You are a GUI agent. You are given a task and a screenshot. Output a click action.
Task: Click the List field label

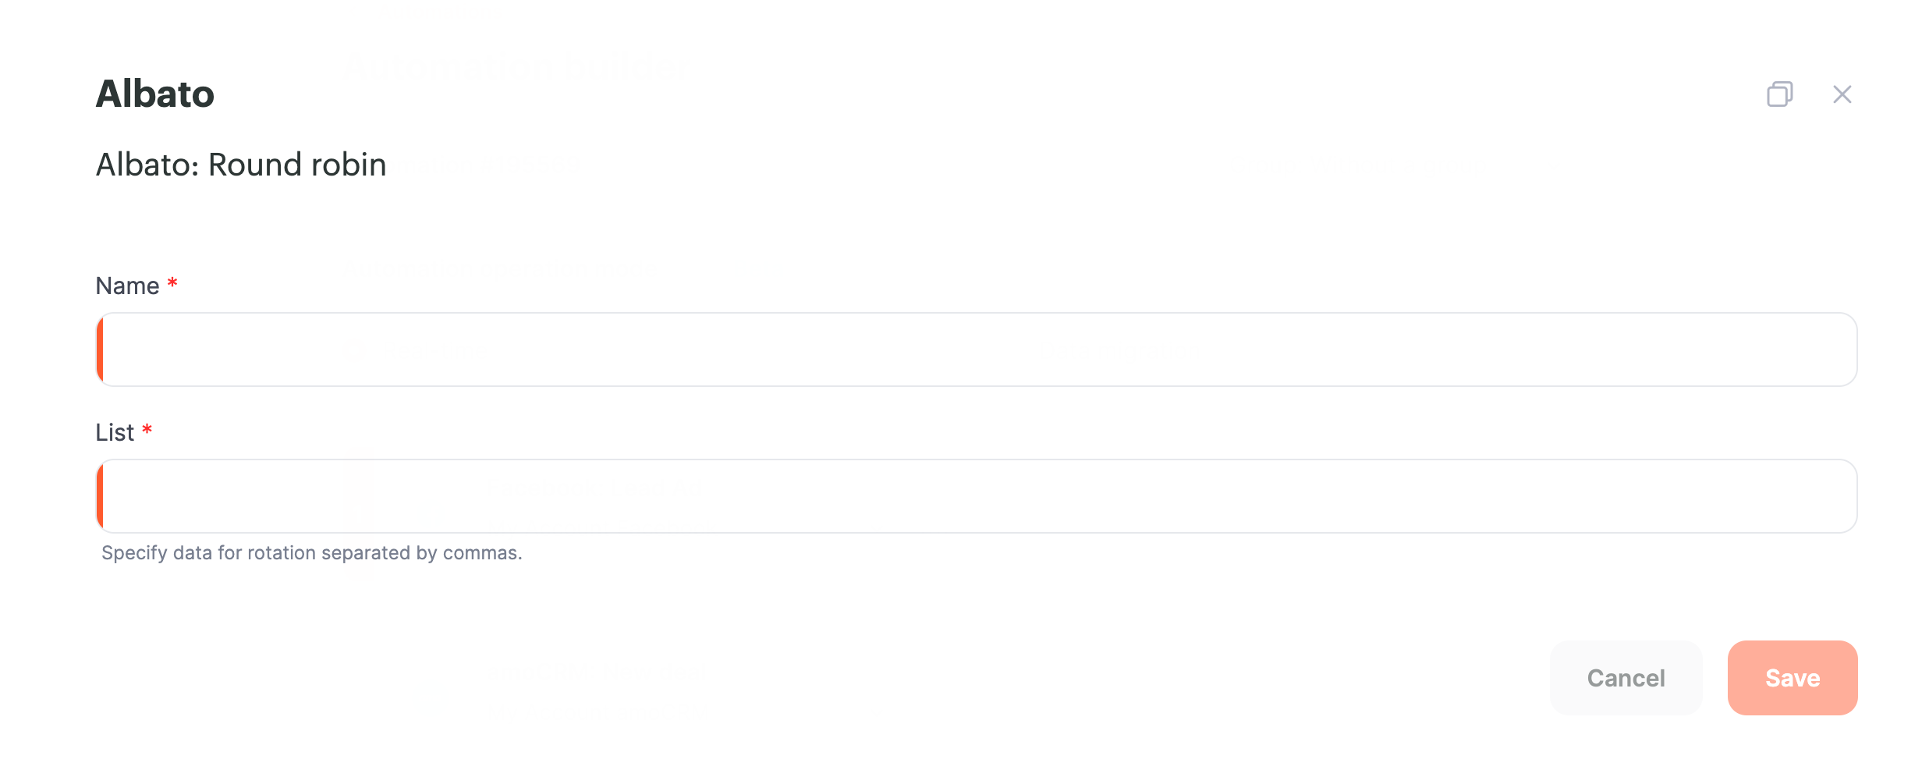pyautogui.click(x=115, y=433)
